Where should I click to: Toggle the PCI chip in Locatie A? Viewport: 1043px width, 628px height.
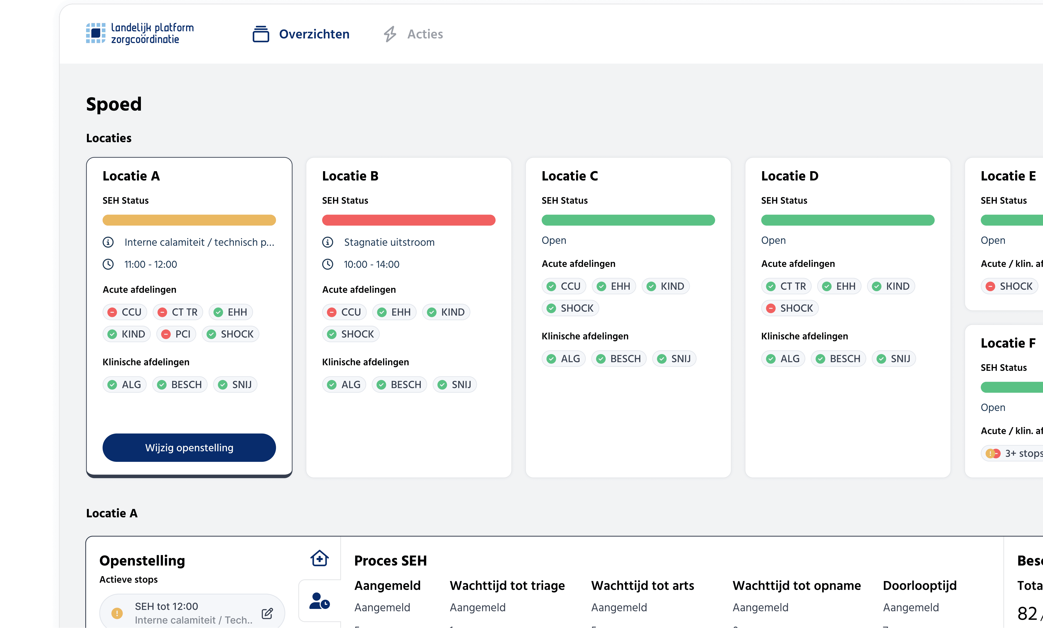176,334
